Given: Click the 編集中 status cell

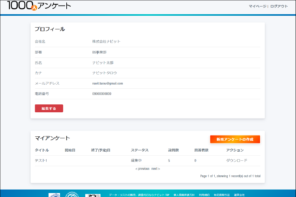Looking at the screenshot, I should point(136,160).
